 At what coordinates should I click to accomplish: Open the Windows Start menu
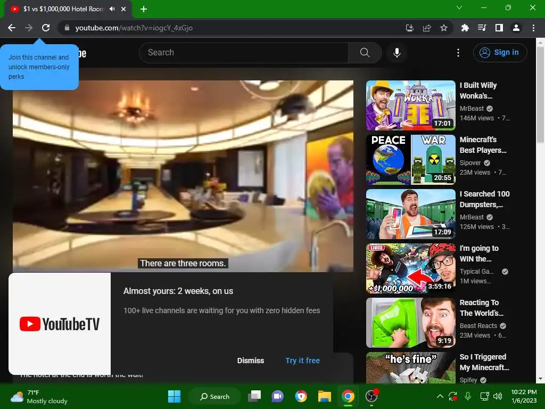pyautogui.click(x=174, y=396)
